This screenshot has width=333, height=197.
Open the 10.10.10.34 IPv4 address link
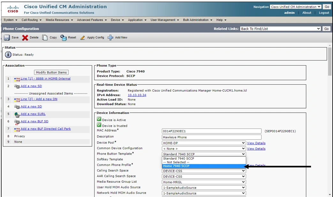click(137, 95)
